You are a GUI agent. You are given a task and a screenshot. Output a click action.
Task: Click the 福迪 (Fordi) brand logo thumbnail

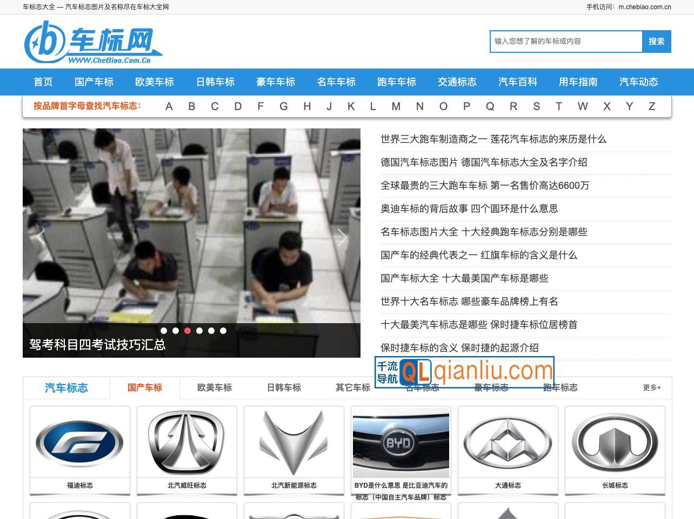pyautogui.click(x=79, y=442)
